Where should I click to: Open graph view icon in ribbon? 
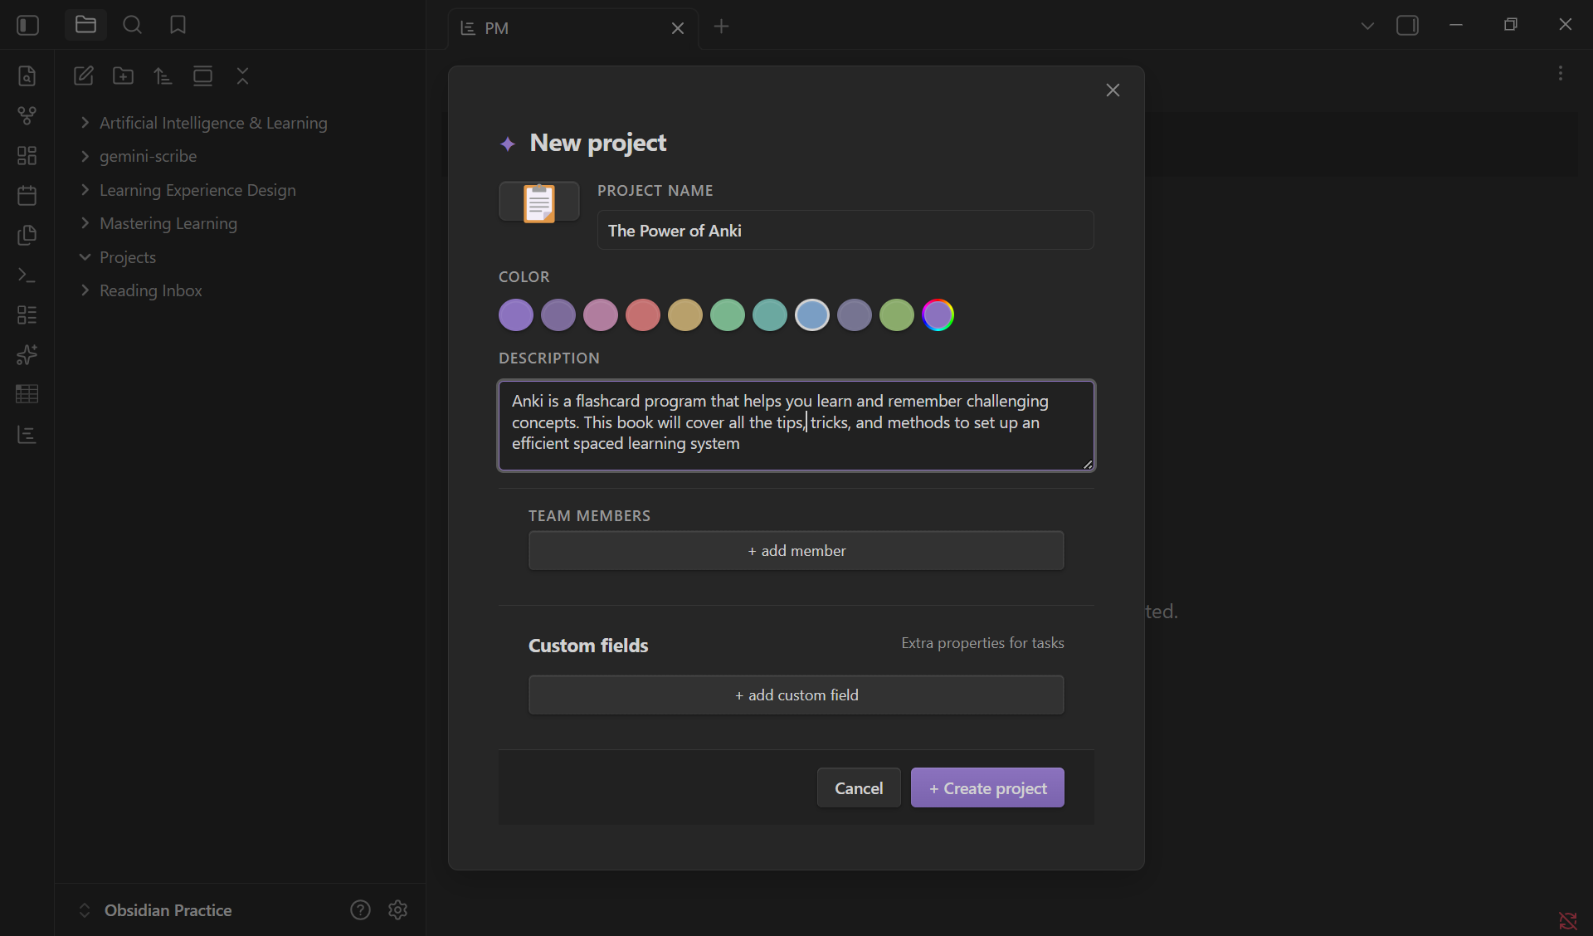(x=27, y=115)
